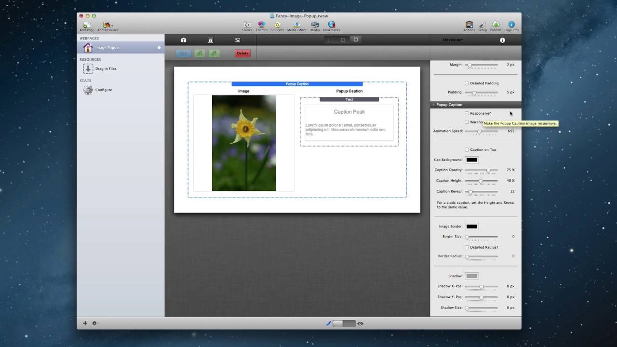Open the iMedia browser
617x347 pixels.
click(315, 25)
